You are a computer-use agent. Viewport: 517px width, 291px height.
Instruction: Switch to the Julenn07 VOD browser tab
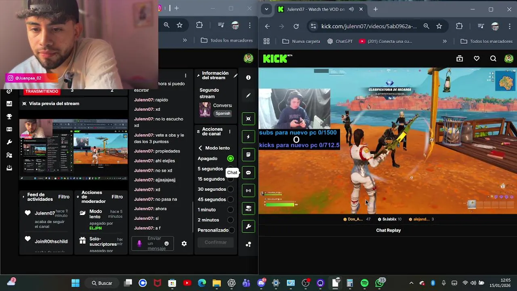tap(320, 9)
